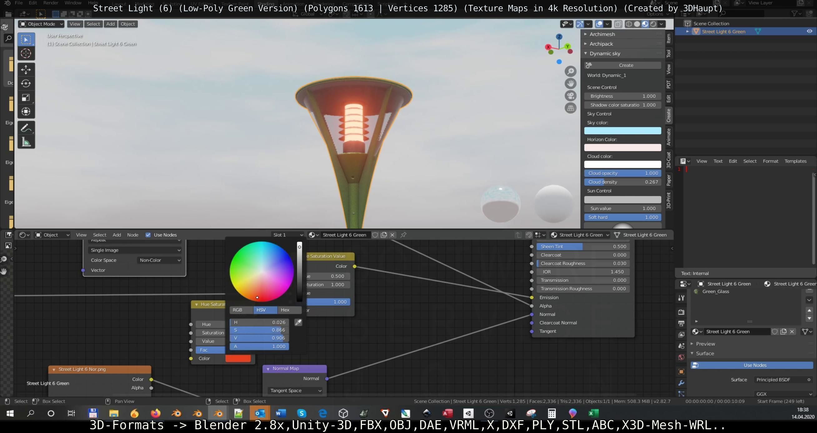Open the Node menu in shader editor

click(132, 235)
